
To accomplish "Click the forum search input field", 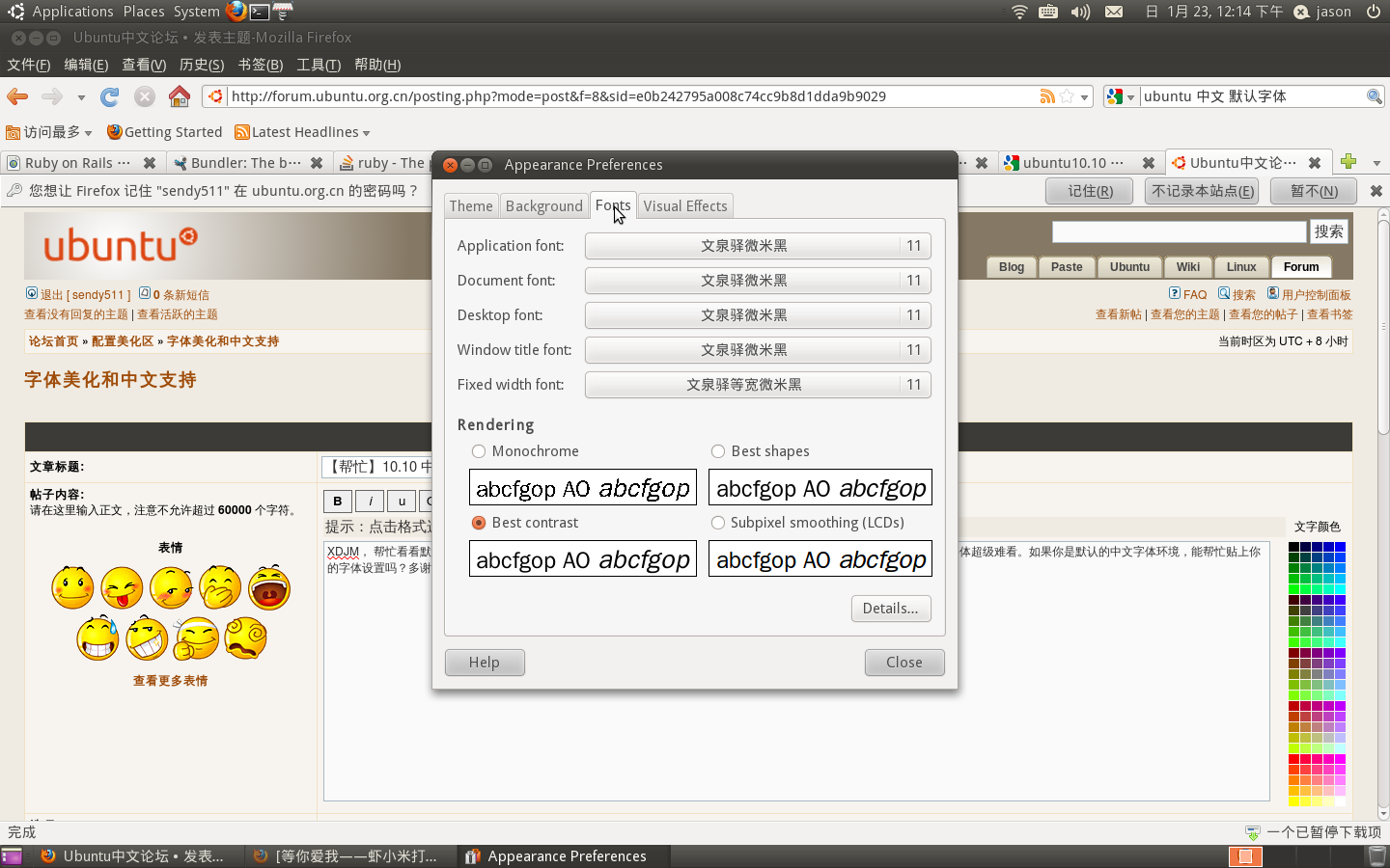I will click(1179, 231).
